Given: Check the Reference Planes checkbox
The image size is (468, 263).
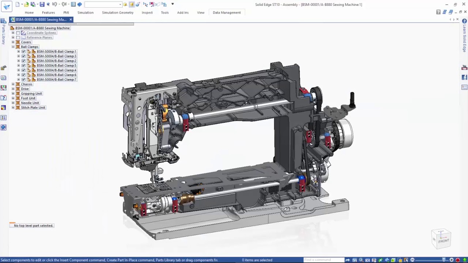Looking at the screenshot, I should [18, 38].
